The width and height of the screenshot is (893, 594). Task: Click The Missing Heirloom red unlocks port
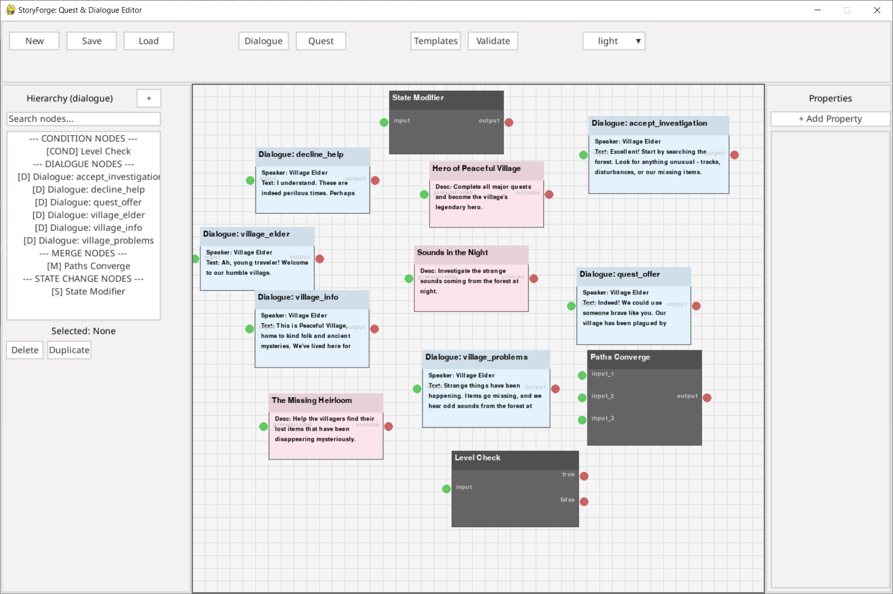click(388, 426)
